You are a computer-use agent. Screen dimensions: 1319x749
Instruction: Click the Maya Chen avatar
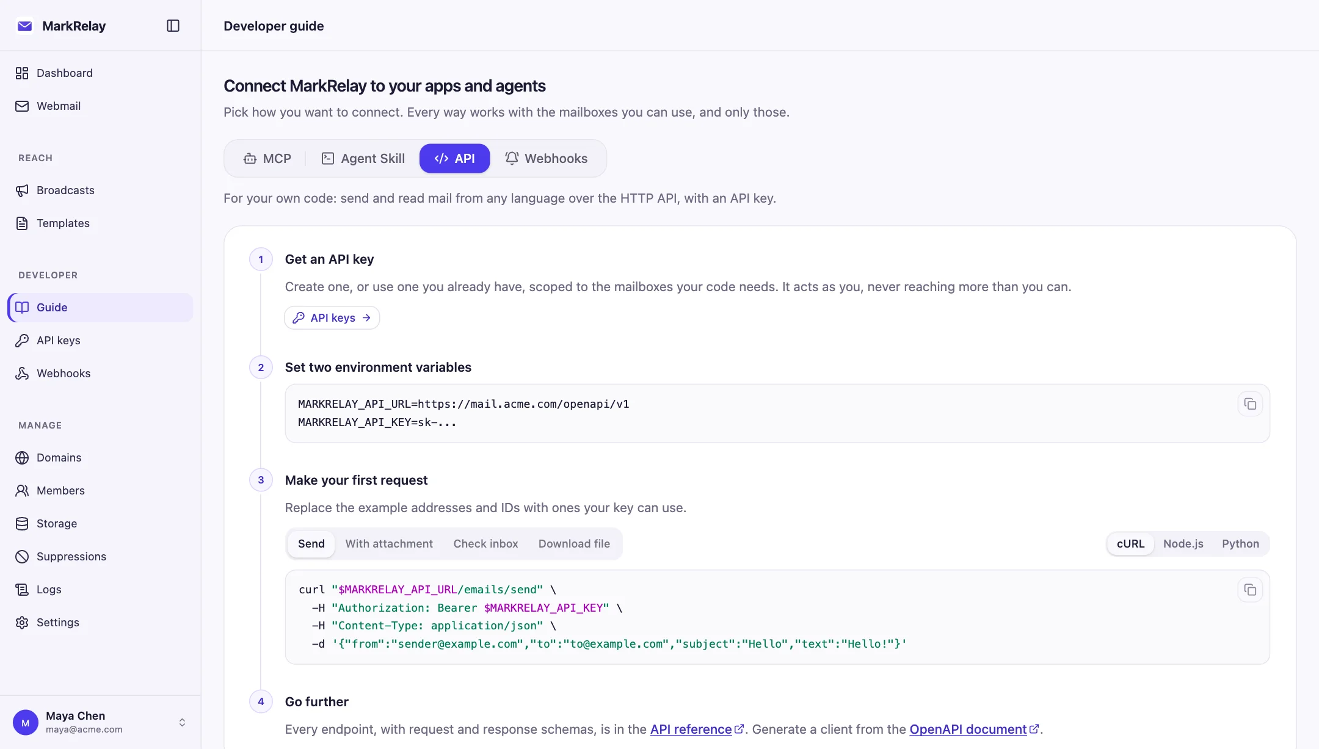coord(26,723)
